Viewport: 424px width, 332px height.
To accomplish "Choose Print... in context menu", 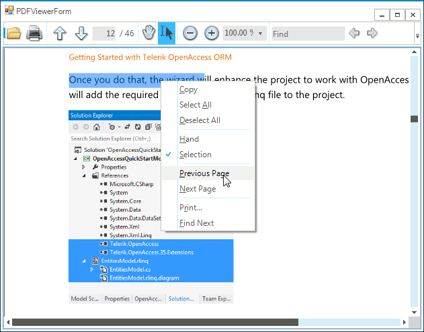I will click(208, 208).
